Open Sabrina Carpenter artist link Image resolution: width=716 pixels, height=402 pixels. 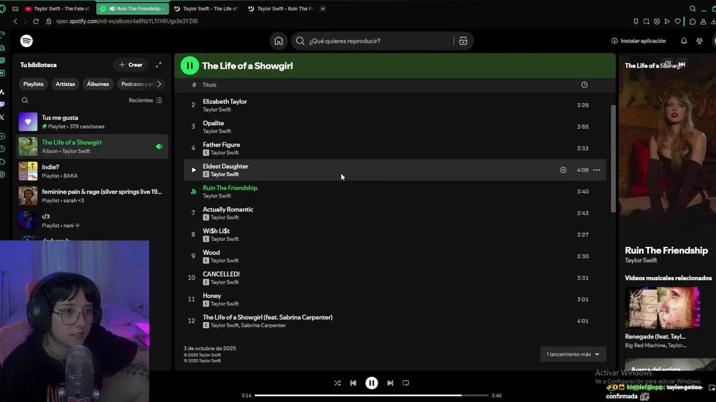click(263, 326)
